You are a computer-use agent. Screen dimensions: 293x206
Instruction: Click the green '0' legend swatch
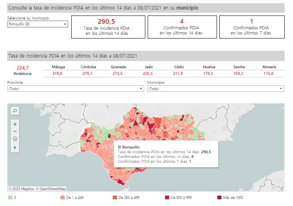pos(10,197)
